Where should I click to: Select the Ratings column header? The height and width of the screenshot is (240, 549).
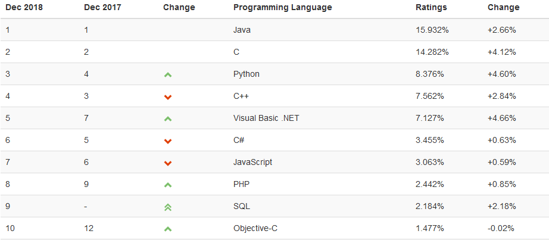point(431,7)
